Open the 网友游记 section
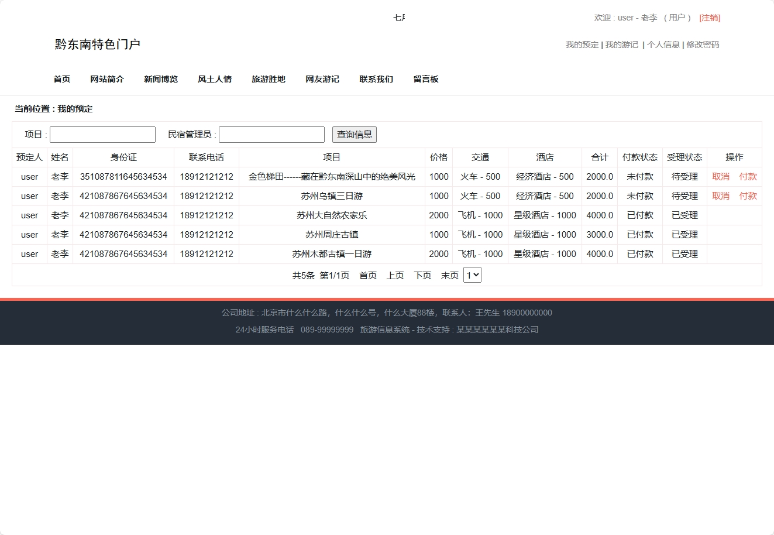The image size is (774, 535). (322, 79)
